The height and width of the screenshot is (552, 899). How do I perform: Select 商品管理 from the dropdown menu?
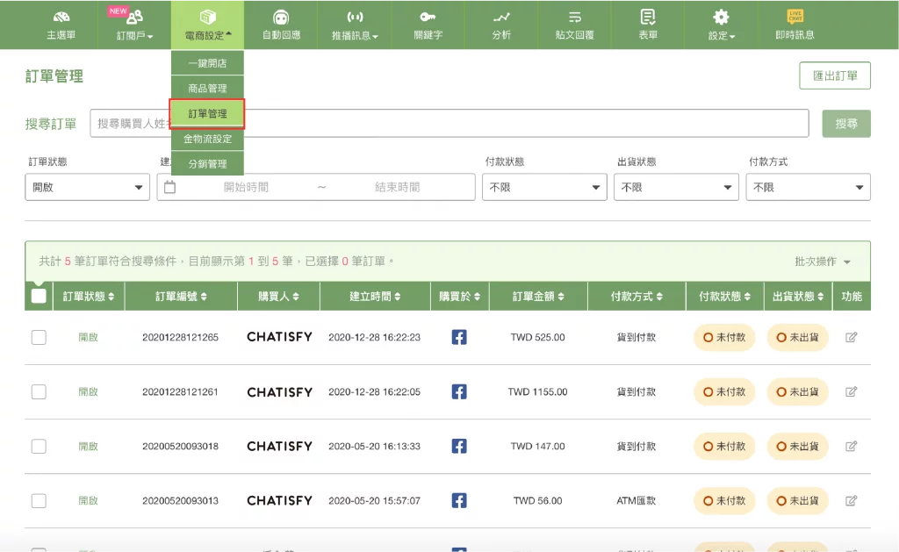207,89
